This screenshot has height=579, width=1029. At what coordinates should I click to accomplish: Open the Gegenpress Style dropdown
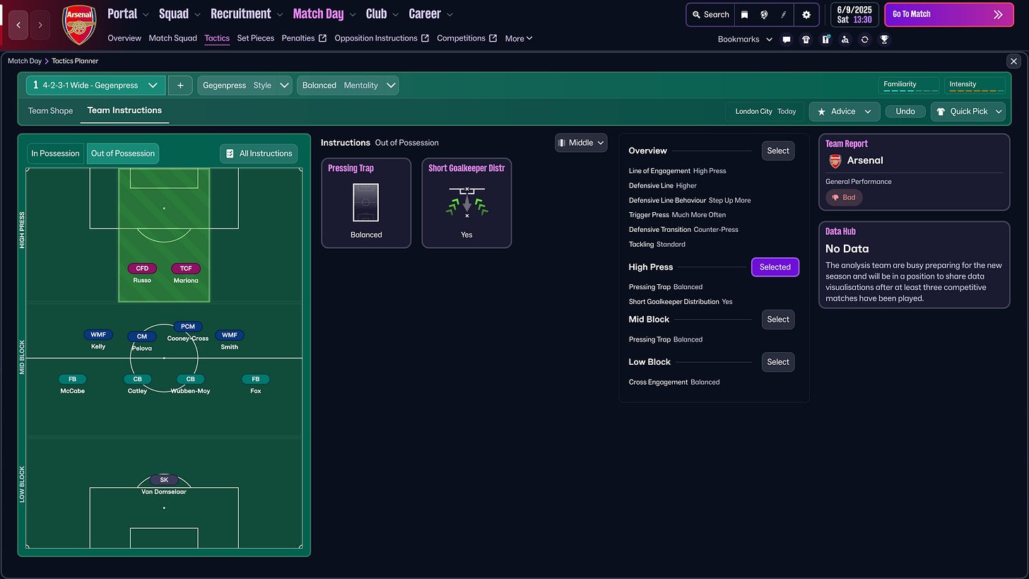tap(245, 86)
